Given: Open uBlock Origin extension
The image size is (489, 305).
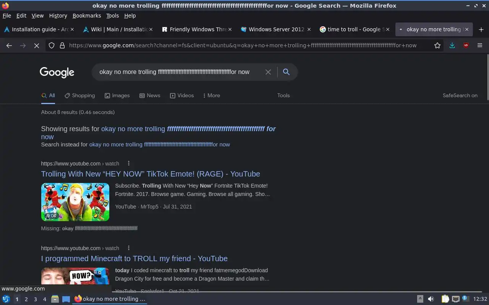Looking at the screenshot, I should (466, 45).
